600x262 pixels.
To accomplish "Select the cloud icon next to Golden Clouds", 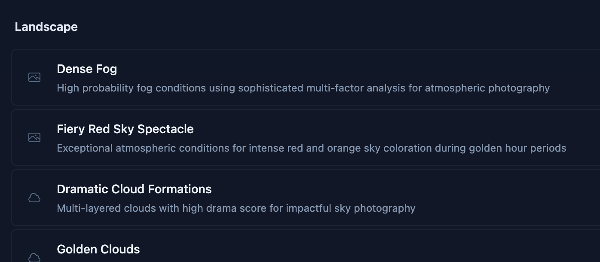I will coord(34,257).
